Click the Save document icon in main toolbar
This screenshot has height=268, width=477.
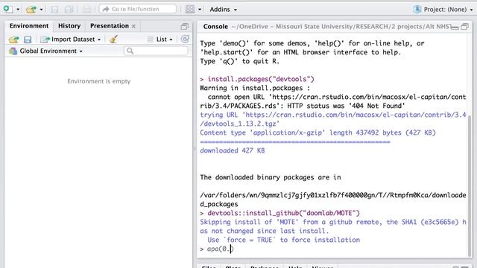pos(54,10)
